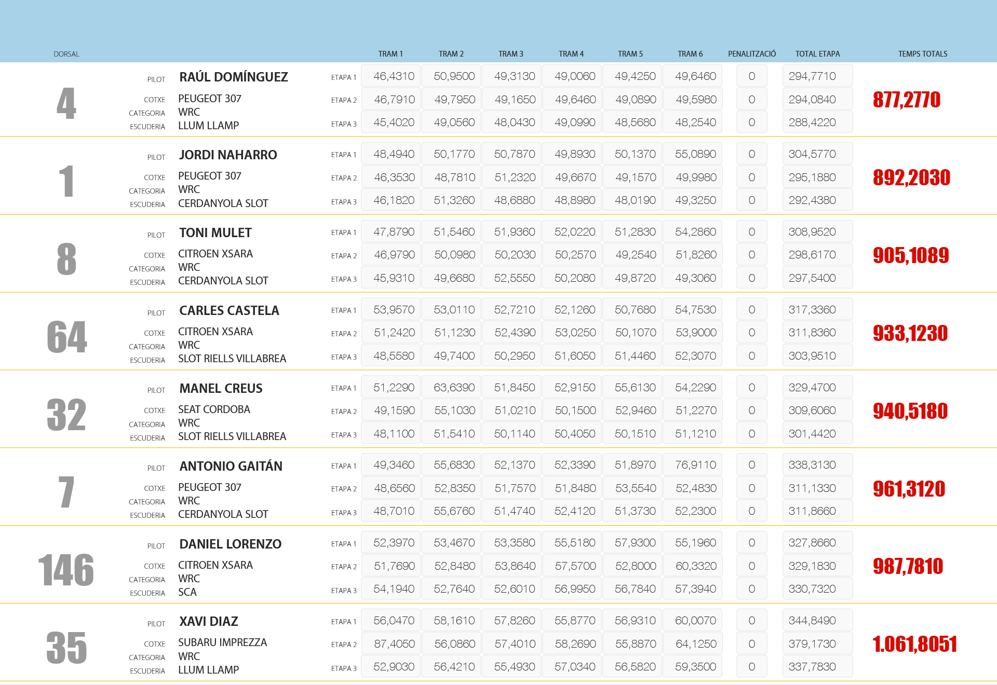Click the pilot name CARLES CASTELA

pos(229,311)
